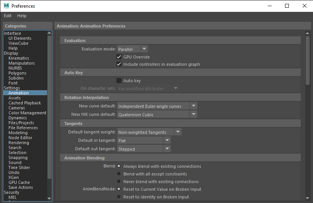
Task: Click the categories list scroll-up arrow
Action: point(49,32)
